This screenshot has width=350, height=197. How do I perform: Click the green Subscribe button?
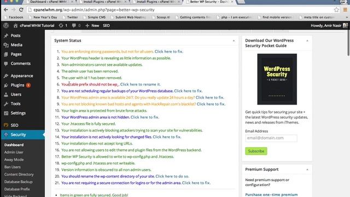256,151
